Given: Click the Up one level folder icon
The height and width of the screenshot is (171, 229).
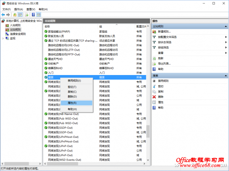Looking at the screenshot, I should click(x=15, y=15).
